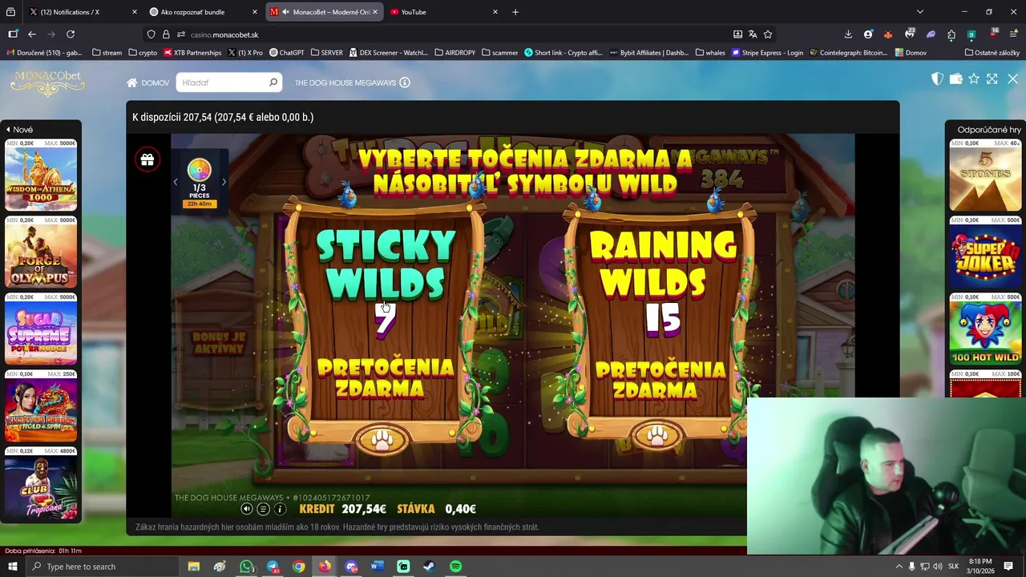Image resolution: width=1026 pixels, height=577 pixels.
Task: Open the whales bookmarks folder
Action: pyautogui.click(x=710, y=53)
